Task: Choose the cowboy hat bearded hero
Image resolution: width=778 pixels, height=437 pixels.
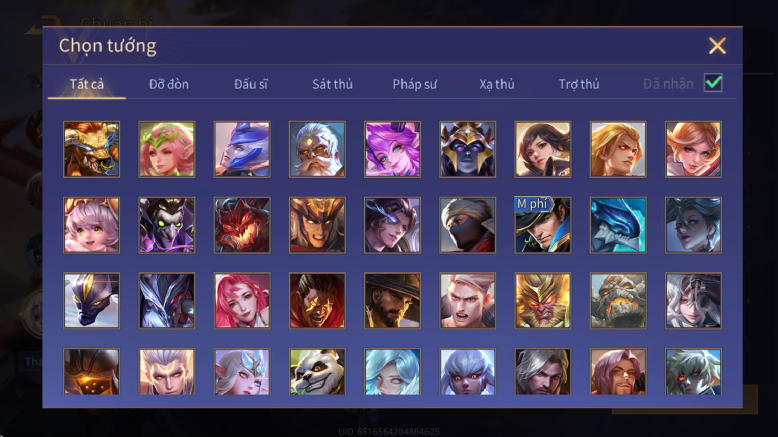Action: (392, 301)
